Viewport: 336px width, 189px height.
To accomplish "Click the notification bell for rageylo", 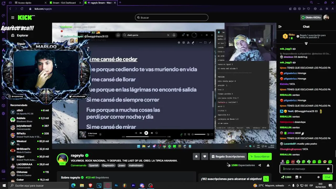I will (196, 156).
